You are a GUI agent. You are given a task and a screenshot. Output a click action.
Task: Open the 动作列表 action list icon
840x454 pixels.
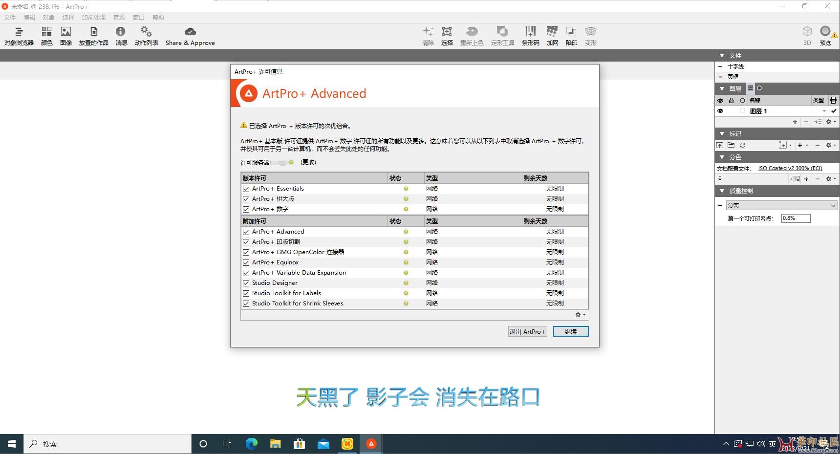pyautogui.click(x=147, y=36)
